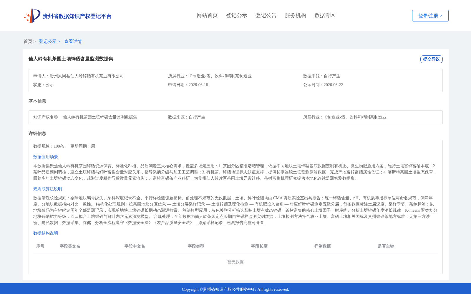The height and width of the screenshot is (294, 471).
Task: Open 登记公示 navigation item
Action: click(x=237, y=15)
